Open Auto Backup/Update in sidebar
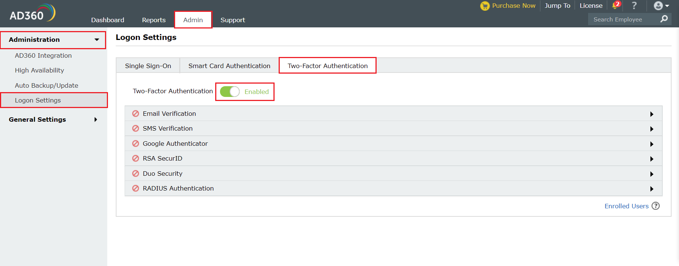The height and width of the screenshot is (266, 679). point(46,85)
